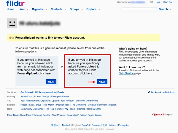Switch language to Français
The height and width of the screenshot is (133, 178).
pos(96,125)
